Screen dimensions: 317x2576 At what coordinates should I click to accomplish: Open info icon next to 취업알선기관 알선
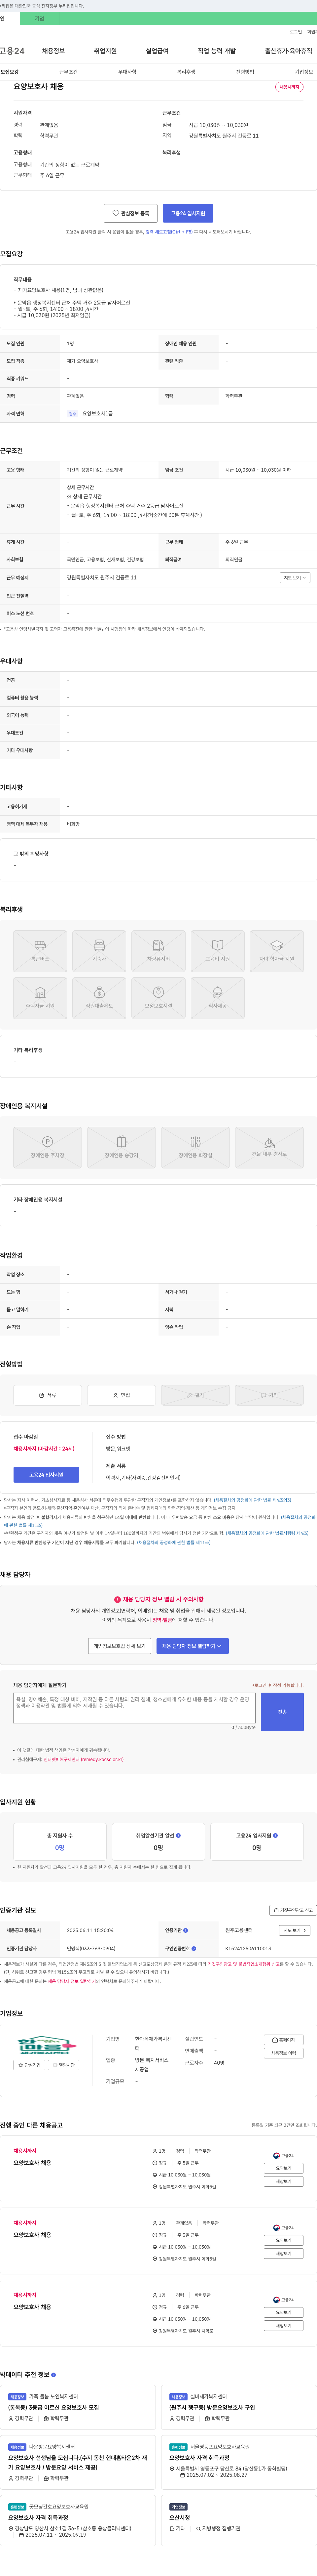(178, 1835)
